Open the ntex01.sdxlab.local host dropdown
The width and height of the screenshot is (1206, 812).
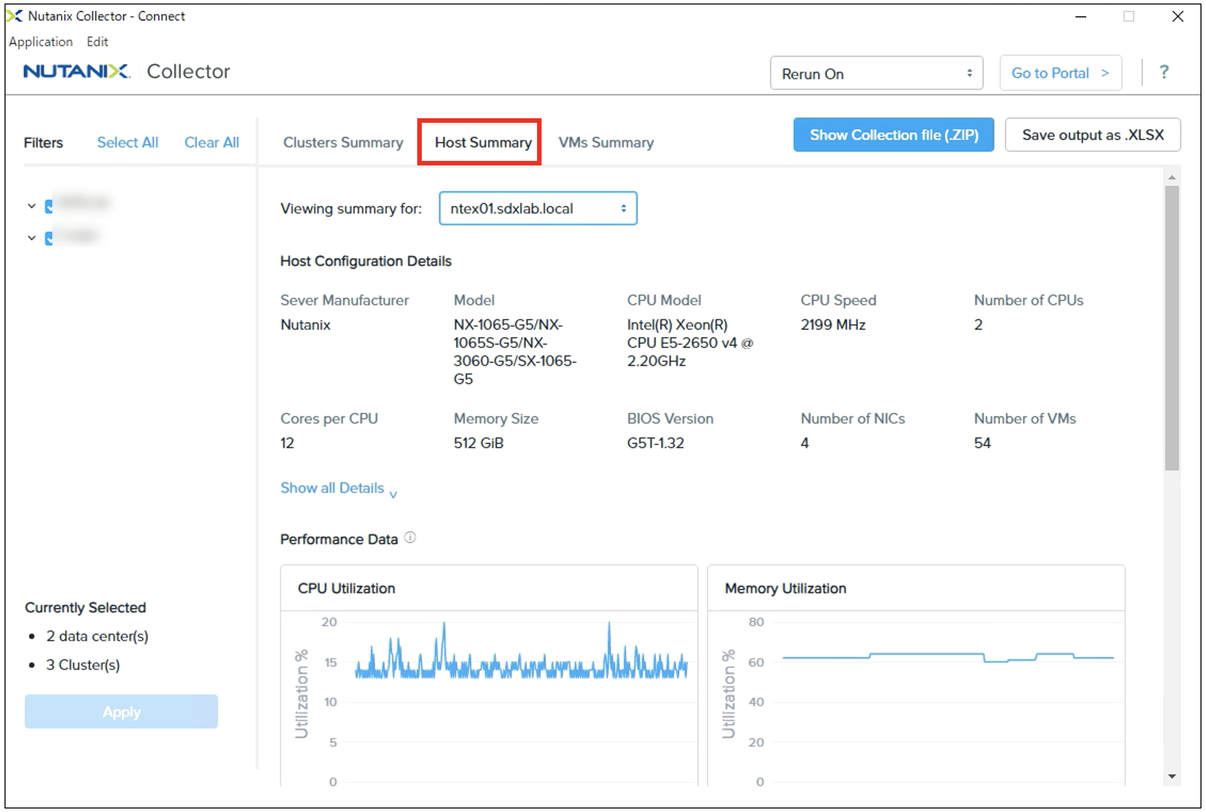(538, 208)
